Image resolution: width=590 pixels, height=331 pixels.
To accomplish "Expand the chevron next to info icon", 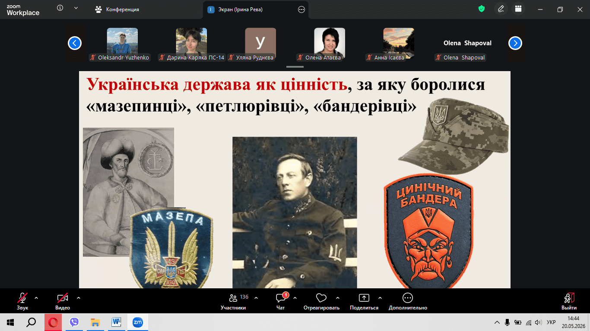I will [x=76, y=8].
